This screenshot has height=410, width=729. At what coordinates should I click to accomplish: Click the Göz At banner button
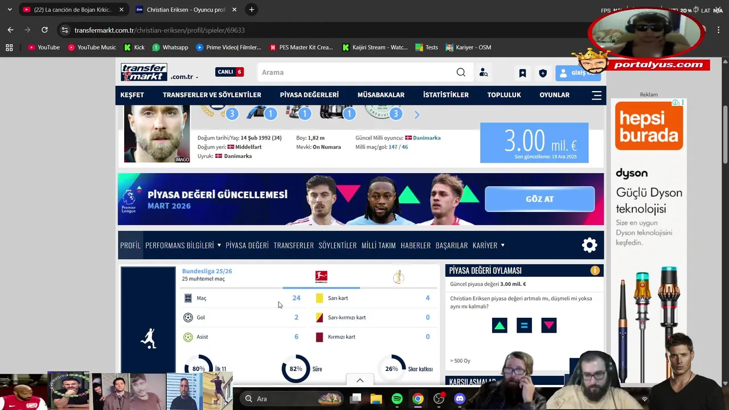pyautogui.click(x=539, y=199)
